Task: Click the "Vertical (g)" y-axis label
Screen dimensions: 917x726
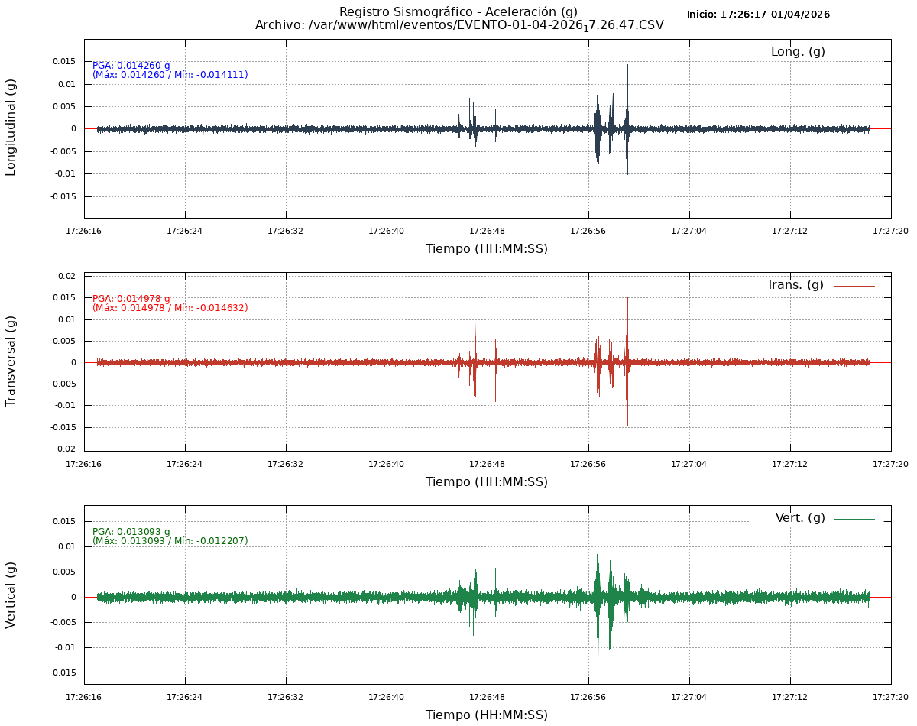Action: (x=11, y=595)
